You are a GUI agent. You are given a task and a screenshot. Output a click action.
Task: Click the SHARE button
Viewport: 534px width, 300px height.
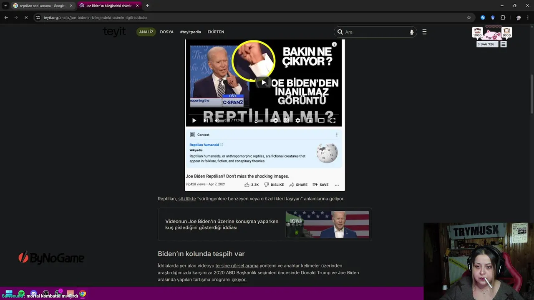pyautogui.click(x=298, y=185)
